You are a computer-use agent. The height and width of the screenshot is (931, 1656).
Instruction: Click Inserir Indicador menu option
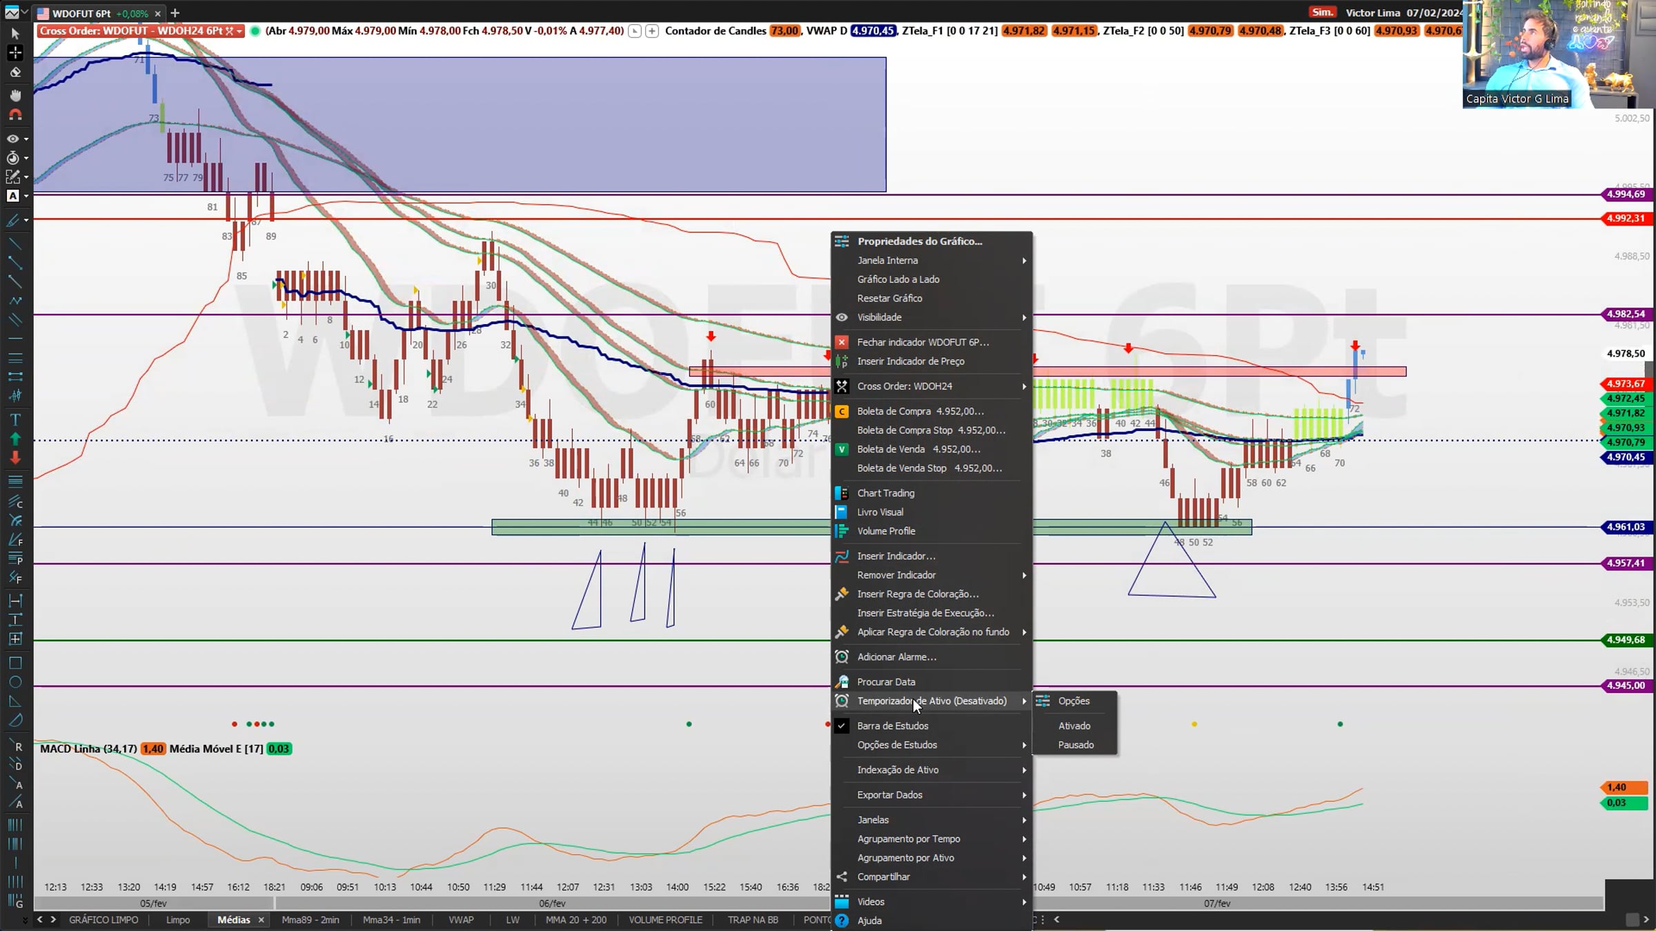(x=896, y=556)
